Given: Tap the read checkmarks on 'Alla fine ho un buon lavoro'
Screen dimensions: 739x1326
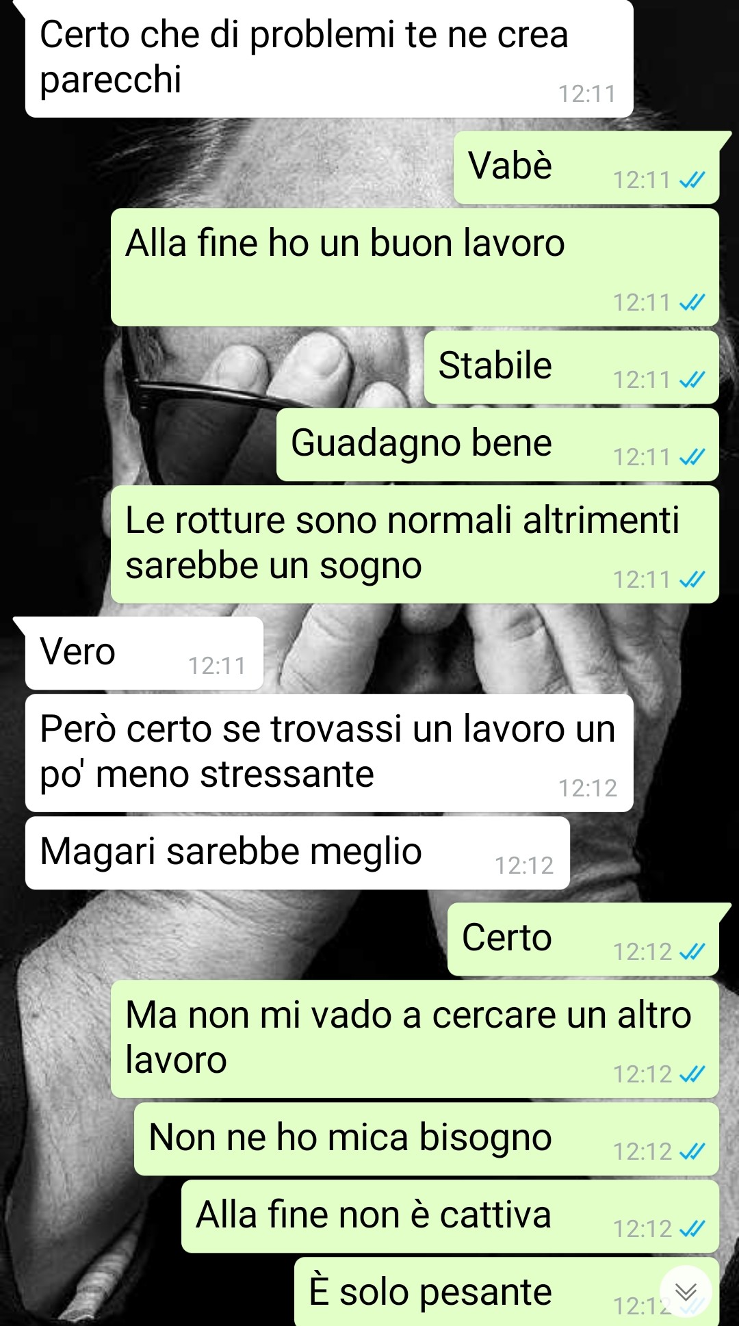Looking at the screenshot, I should tap(692, 302).
